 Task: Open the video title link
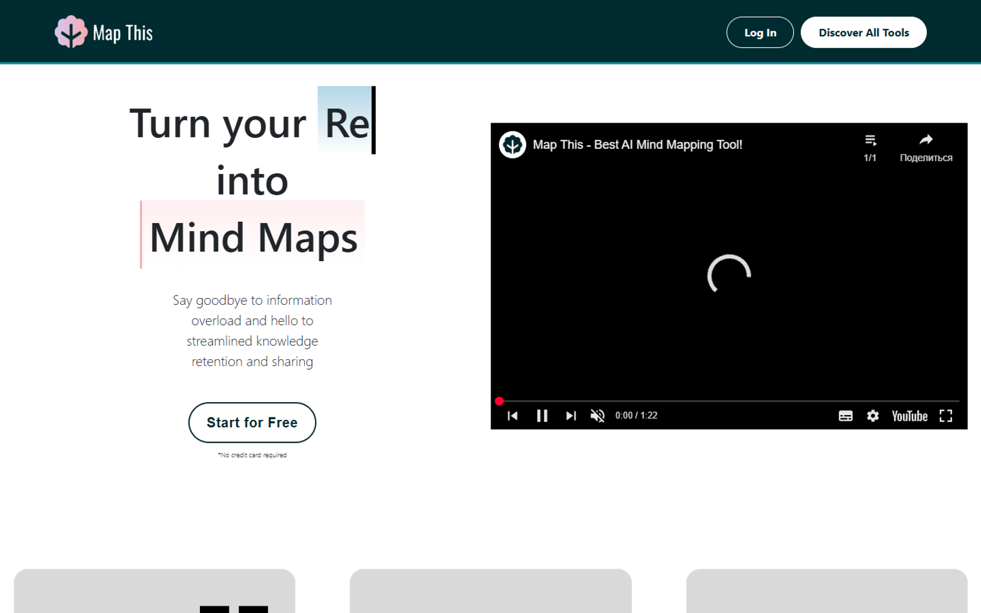click(638, 145)
